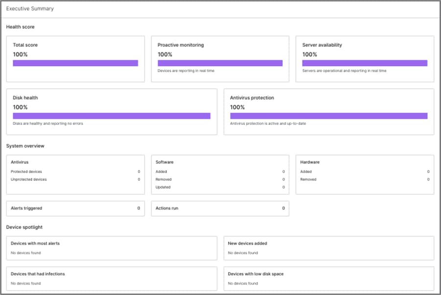This screenshot has height=295, width=441.
Task: Click 'No devices found' under New devices added
Action: pyautogui.click(x=243, y=253)
